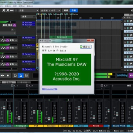
Task: Open the purple fx button on the Sinepad 2 track
Action: (x=7, y=64)
